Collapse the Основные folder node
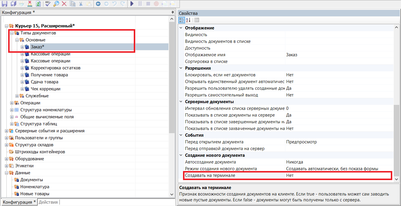The image size is (401, 206). (17, 40)
